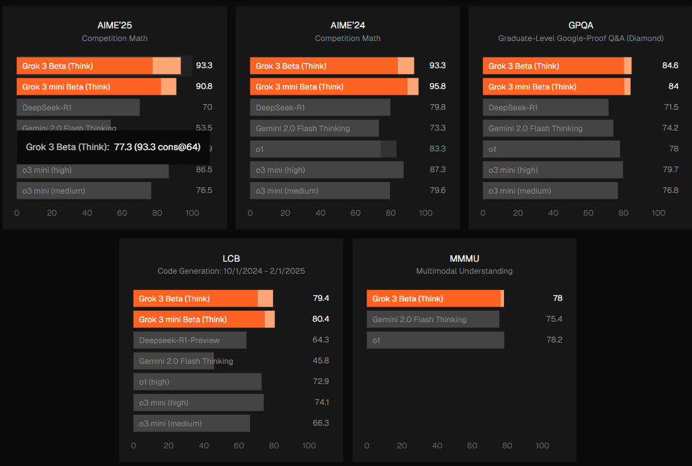
Task: Click the GPQA chart title
Action: tap(581, 25)
